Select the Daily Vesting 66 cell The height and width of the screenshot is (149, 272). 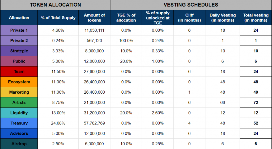tap(223, 102)
